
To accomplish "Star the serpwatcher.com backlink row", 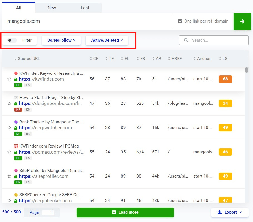I will click(9, 128).
